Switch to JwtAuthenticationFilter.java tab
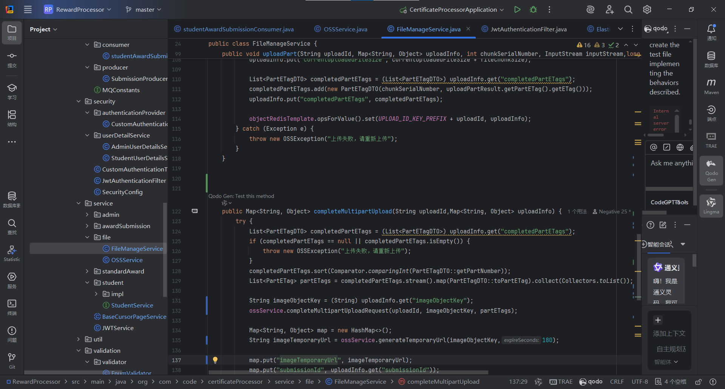 pos(524,29)
